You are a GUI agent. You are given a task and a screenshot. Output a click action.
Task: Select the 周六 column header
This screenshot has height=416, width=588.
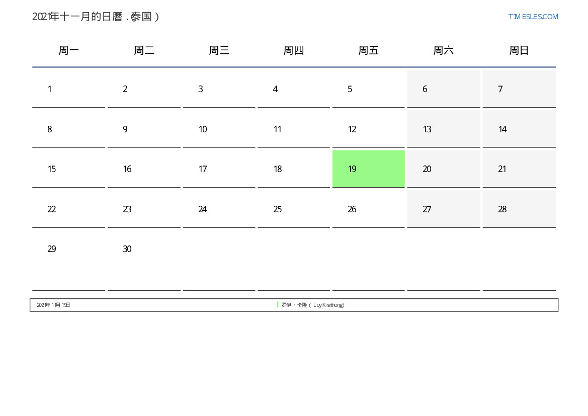tap(443, 50)
